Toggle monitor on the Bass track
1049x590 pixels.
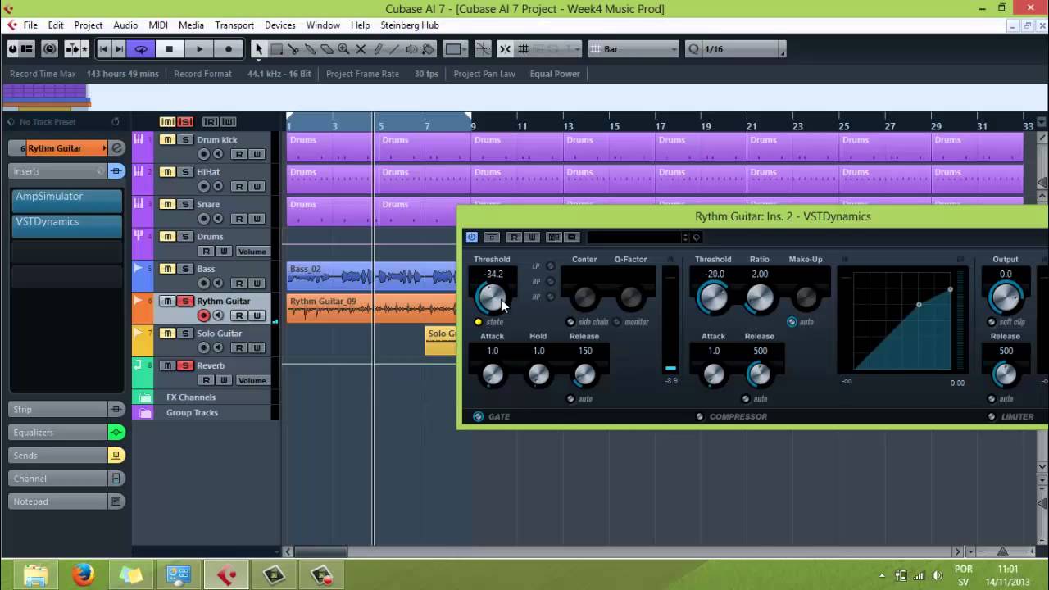coord(218,284)
